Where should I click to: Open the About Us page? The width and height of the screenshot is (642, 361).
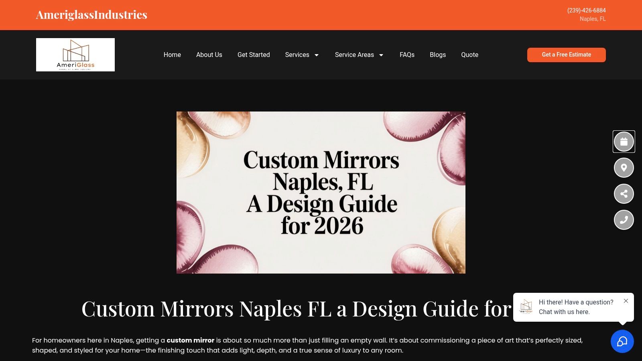(x=209, y=55)
